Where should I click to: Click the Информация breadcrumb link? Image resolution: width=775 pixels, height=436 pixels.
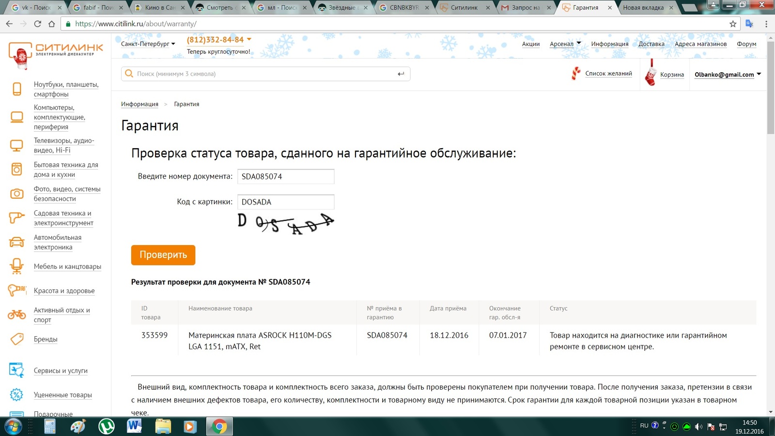(x=139, y=104)
